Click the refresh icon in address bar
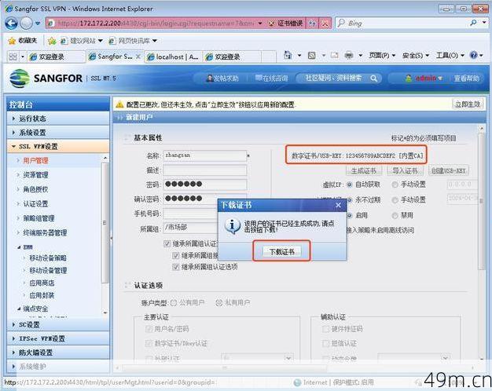The width and height of the screenshot is (492, 391). (x=312, y=24)
